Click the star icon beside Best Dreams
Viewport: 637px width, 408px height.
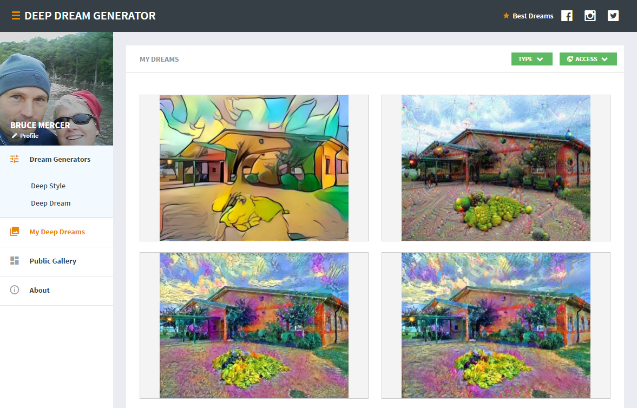pos(506,16)
